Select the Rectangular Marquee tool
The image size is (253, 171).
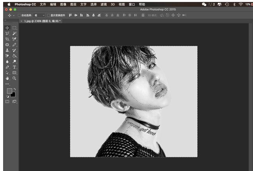pyautogui.click(x=14, y=28)
